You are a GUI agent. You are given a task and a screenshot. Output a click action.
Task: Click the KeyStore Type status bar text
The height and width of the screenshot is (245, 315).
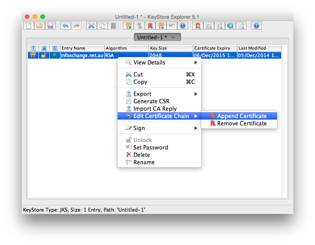point(84,210)
